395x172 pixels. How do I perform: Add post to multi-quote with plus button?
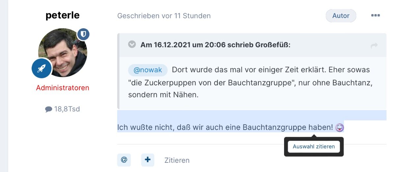click(147, 160)
